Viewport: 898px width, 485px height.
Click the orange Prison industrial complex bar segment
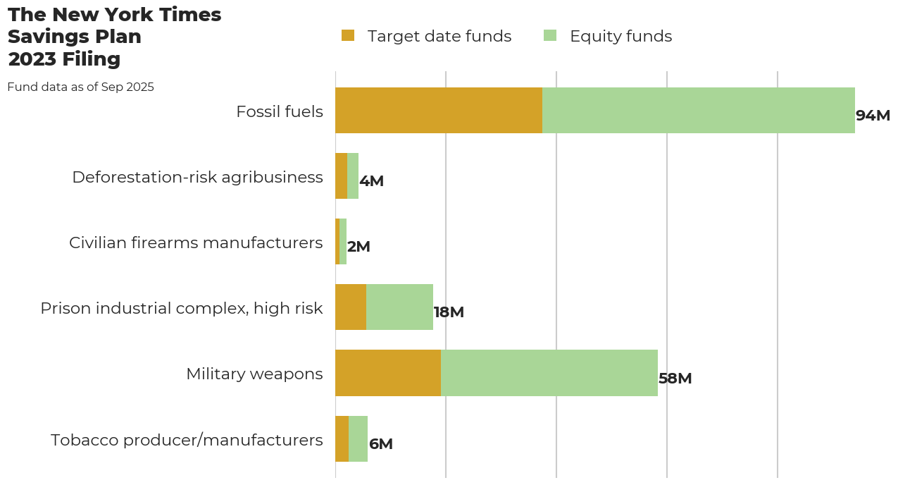click(x=350, y=307)
